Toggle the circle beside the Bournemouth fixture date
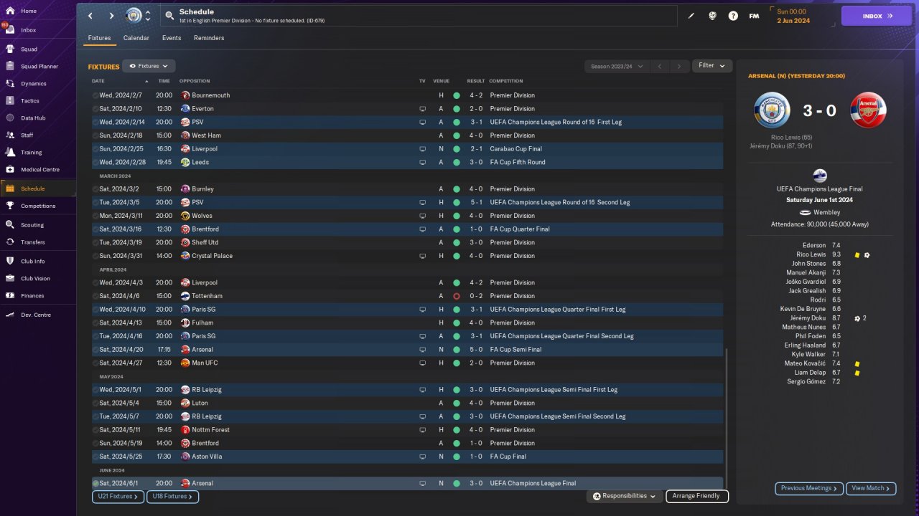 [x=95, y=95]
